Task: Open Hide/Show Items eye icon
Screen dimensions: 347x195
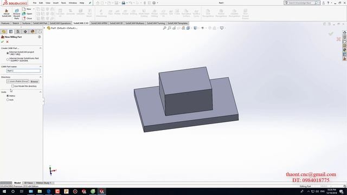Action: point(202,28)
